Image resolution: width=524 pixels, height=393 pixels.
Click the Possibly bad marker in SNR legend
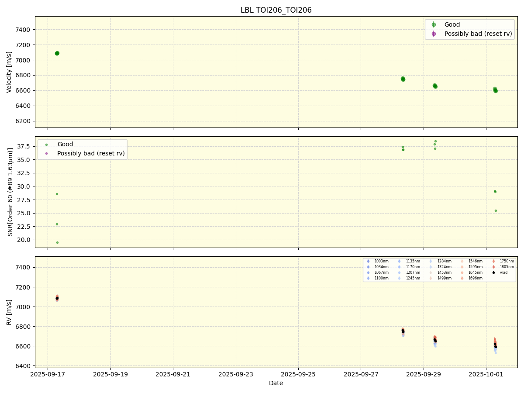click(x=47, y=153)
